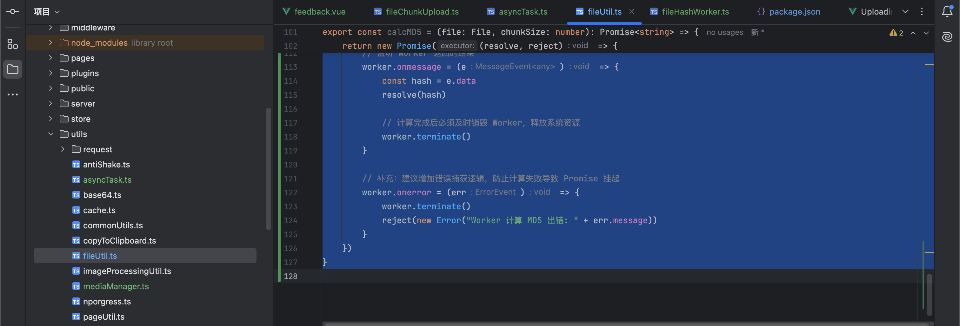Screen dimensions: 960x326
Task: Open the Commit tool window
Action: 12,11
